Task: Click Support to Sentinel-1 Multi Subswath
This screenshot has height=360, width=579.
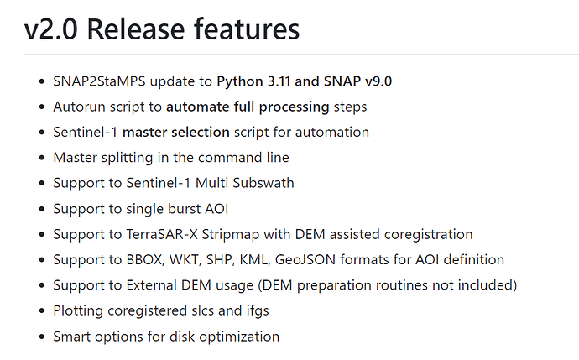Action: click(174, 183)
